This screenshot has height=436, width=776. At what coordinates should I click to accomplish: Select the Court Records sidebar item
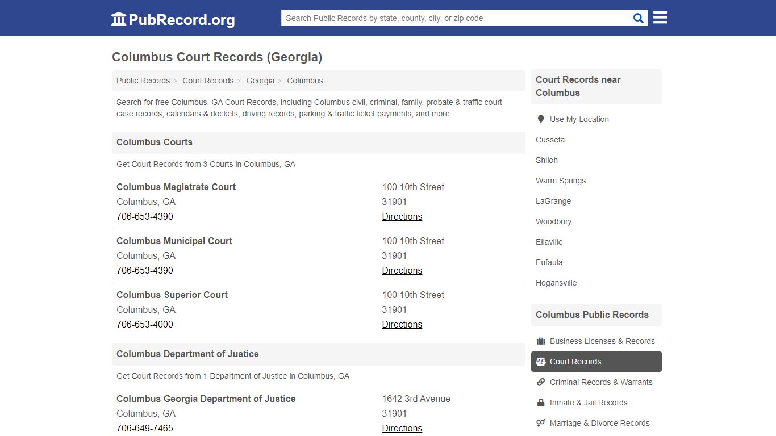pos(596,362)
